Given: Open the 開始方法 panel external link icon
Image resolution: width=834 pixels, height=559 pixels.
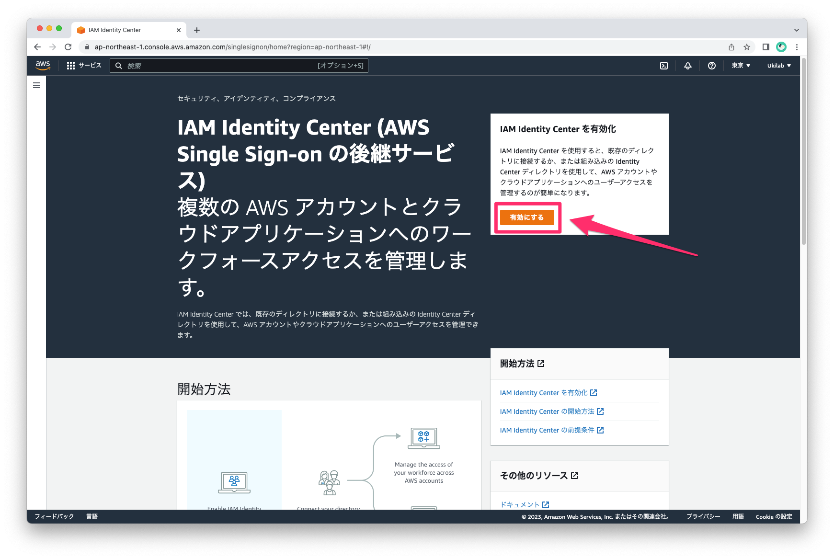Looking at the screenshot, I should coord(541,364).
